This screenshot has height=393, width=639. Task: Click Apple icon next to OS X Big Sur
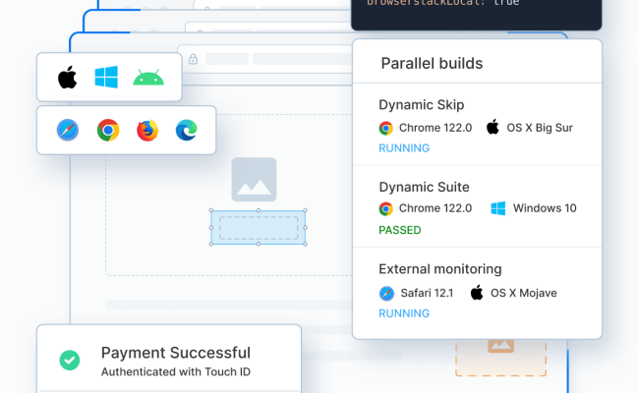[493, 127]
